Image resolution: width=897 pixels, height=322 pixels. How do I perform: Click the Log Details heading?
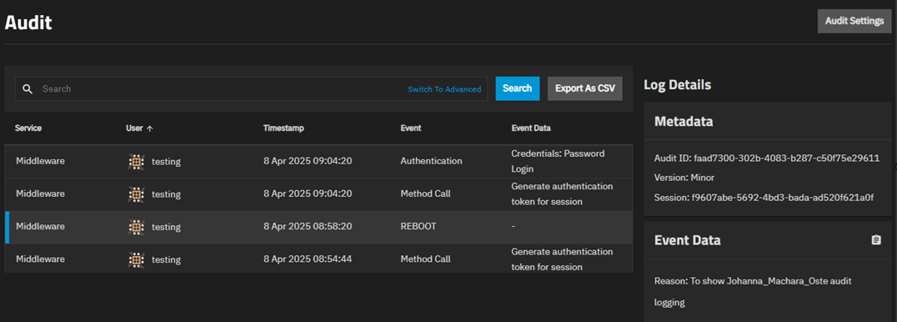[677, 85]
